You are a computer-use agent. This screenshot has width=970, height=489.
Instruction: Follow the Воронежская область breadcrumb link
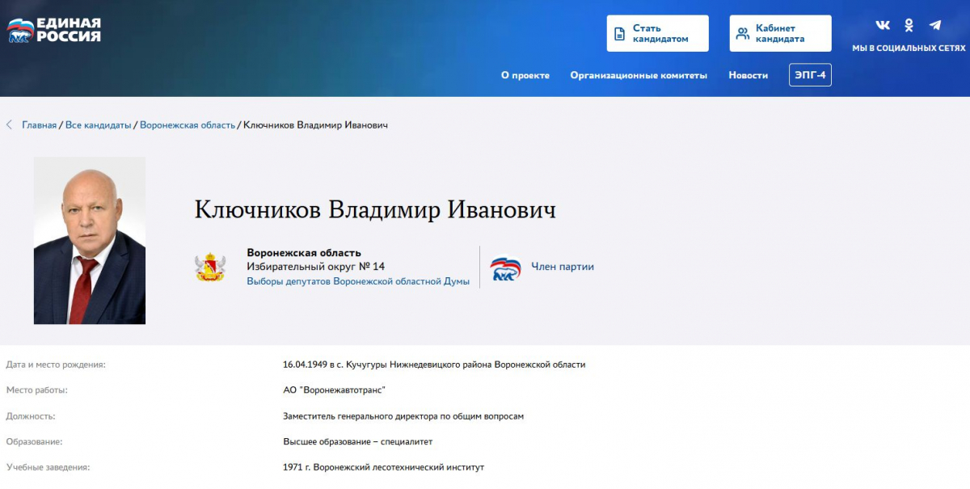(x=188, y=125)
